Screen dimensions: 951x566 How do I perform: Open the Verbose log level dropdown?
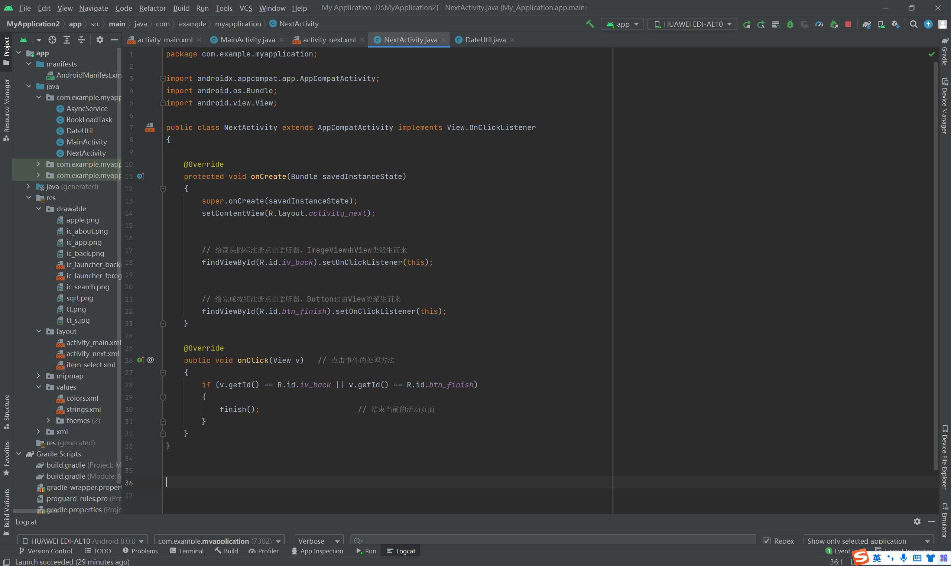318,540
